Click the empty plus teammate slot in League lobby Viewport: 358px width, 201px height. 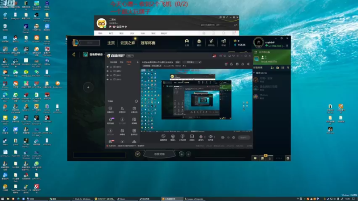[x=88, y=87]
